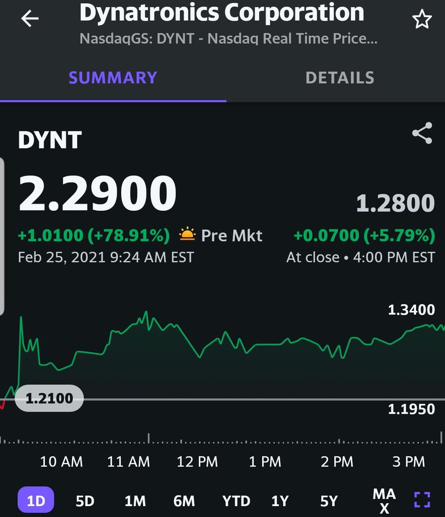
Task: Tap the Pre Mkt label
Action: tap(232, 236)
